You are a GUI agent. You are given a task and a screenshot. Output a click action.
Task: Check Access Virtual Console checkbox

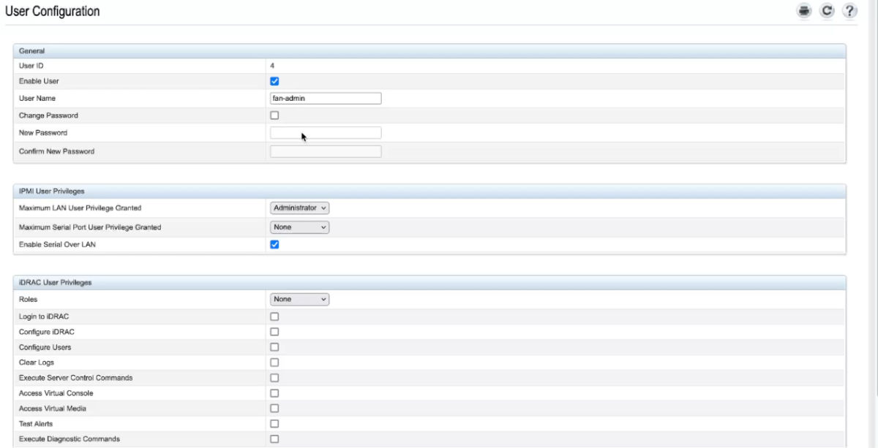coord(274,393)
